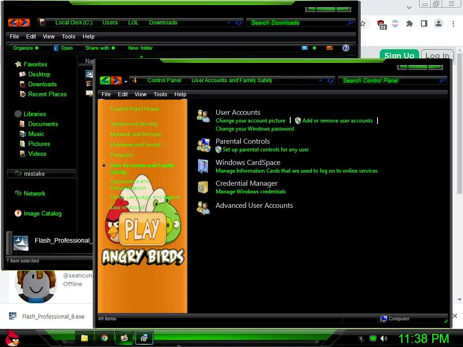Open Downloads in the navigation pane
463x347 pixels.
click(42, 84)
